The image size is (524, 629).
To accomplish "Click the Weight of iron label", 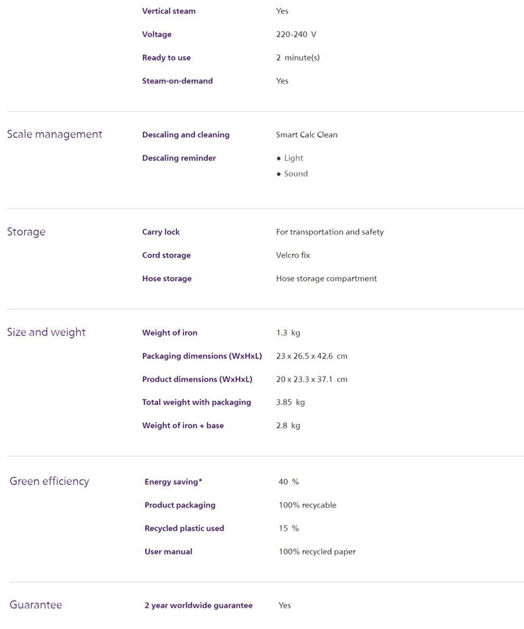I will pos(169,333).
